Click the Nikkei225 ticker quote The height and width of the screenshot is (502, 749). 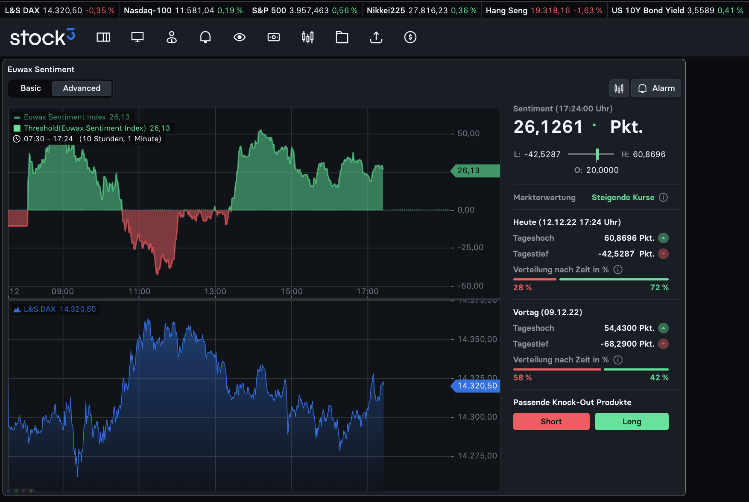[x=421, y=10]
